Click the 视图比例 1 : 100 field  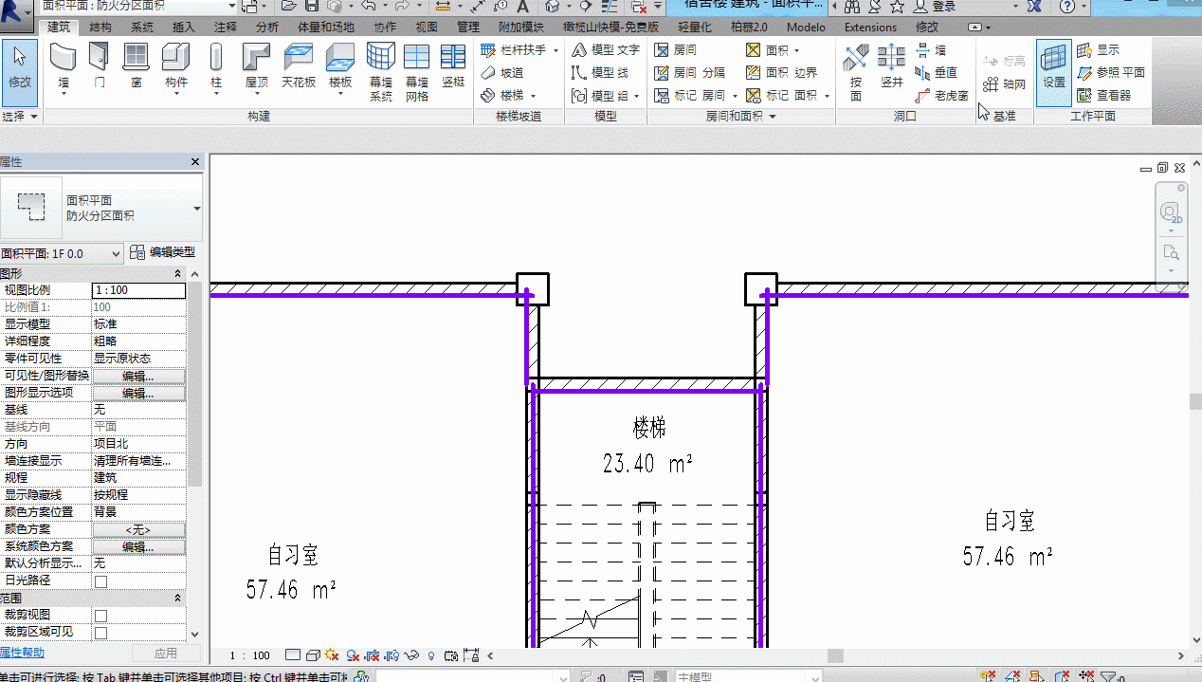[138, 290]
